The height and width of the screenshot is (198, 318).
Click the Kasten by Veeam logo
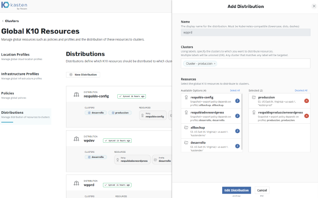coord(14,6)
